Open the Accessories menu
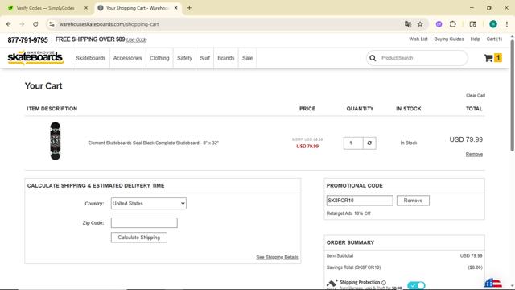The height and width of the screenshot is (290, 515). coord(127,58)
